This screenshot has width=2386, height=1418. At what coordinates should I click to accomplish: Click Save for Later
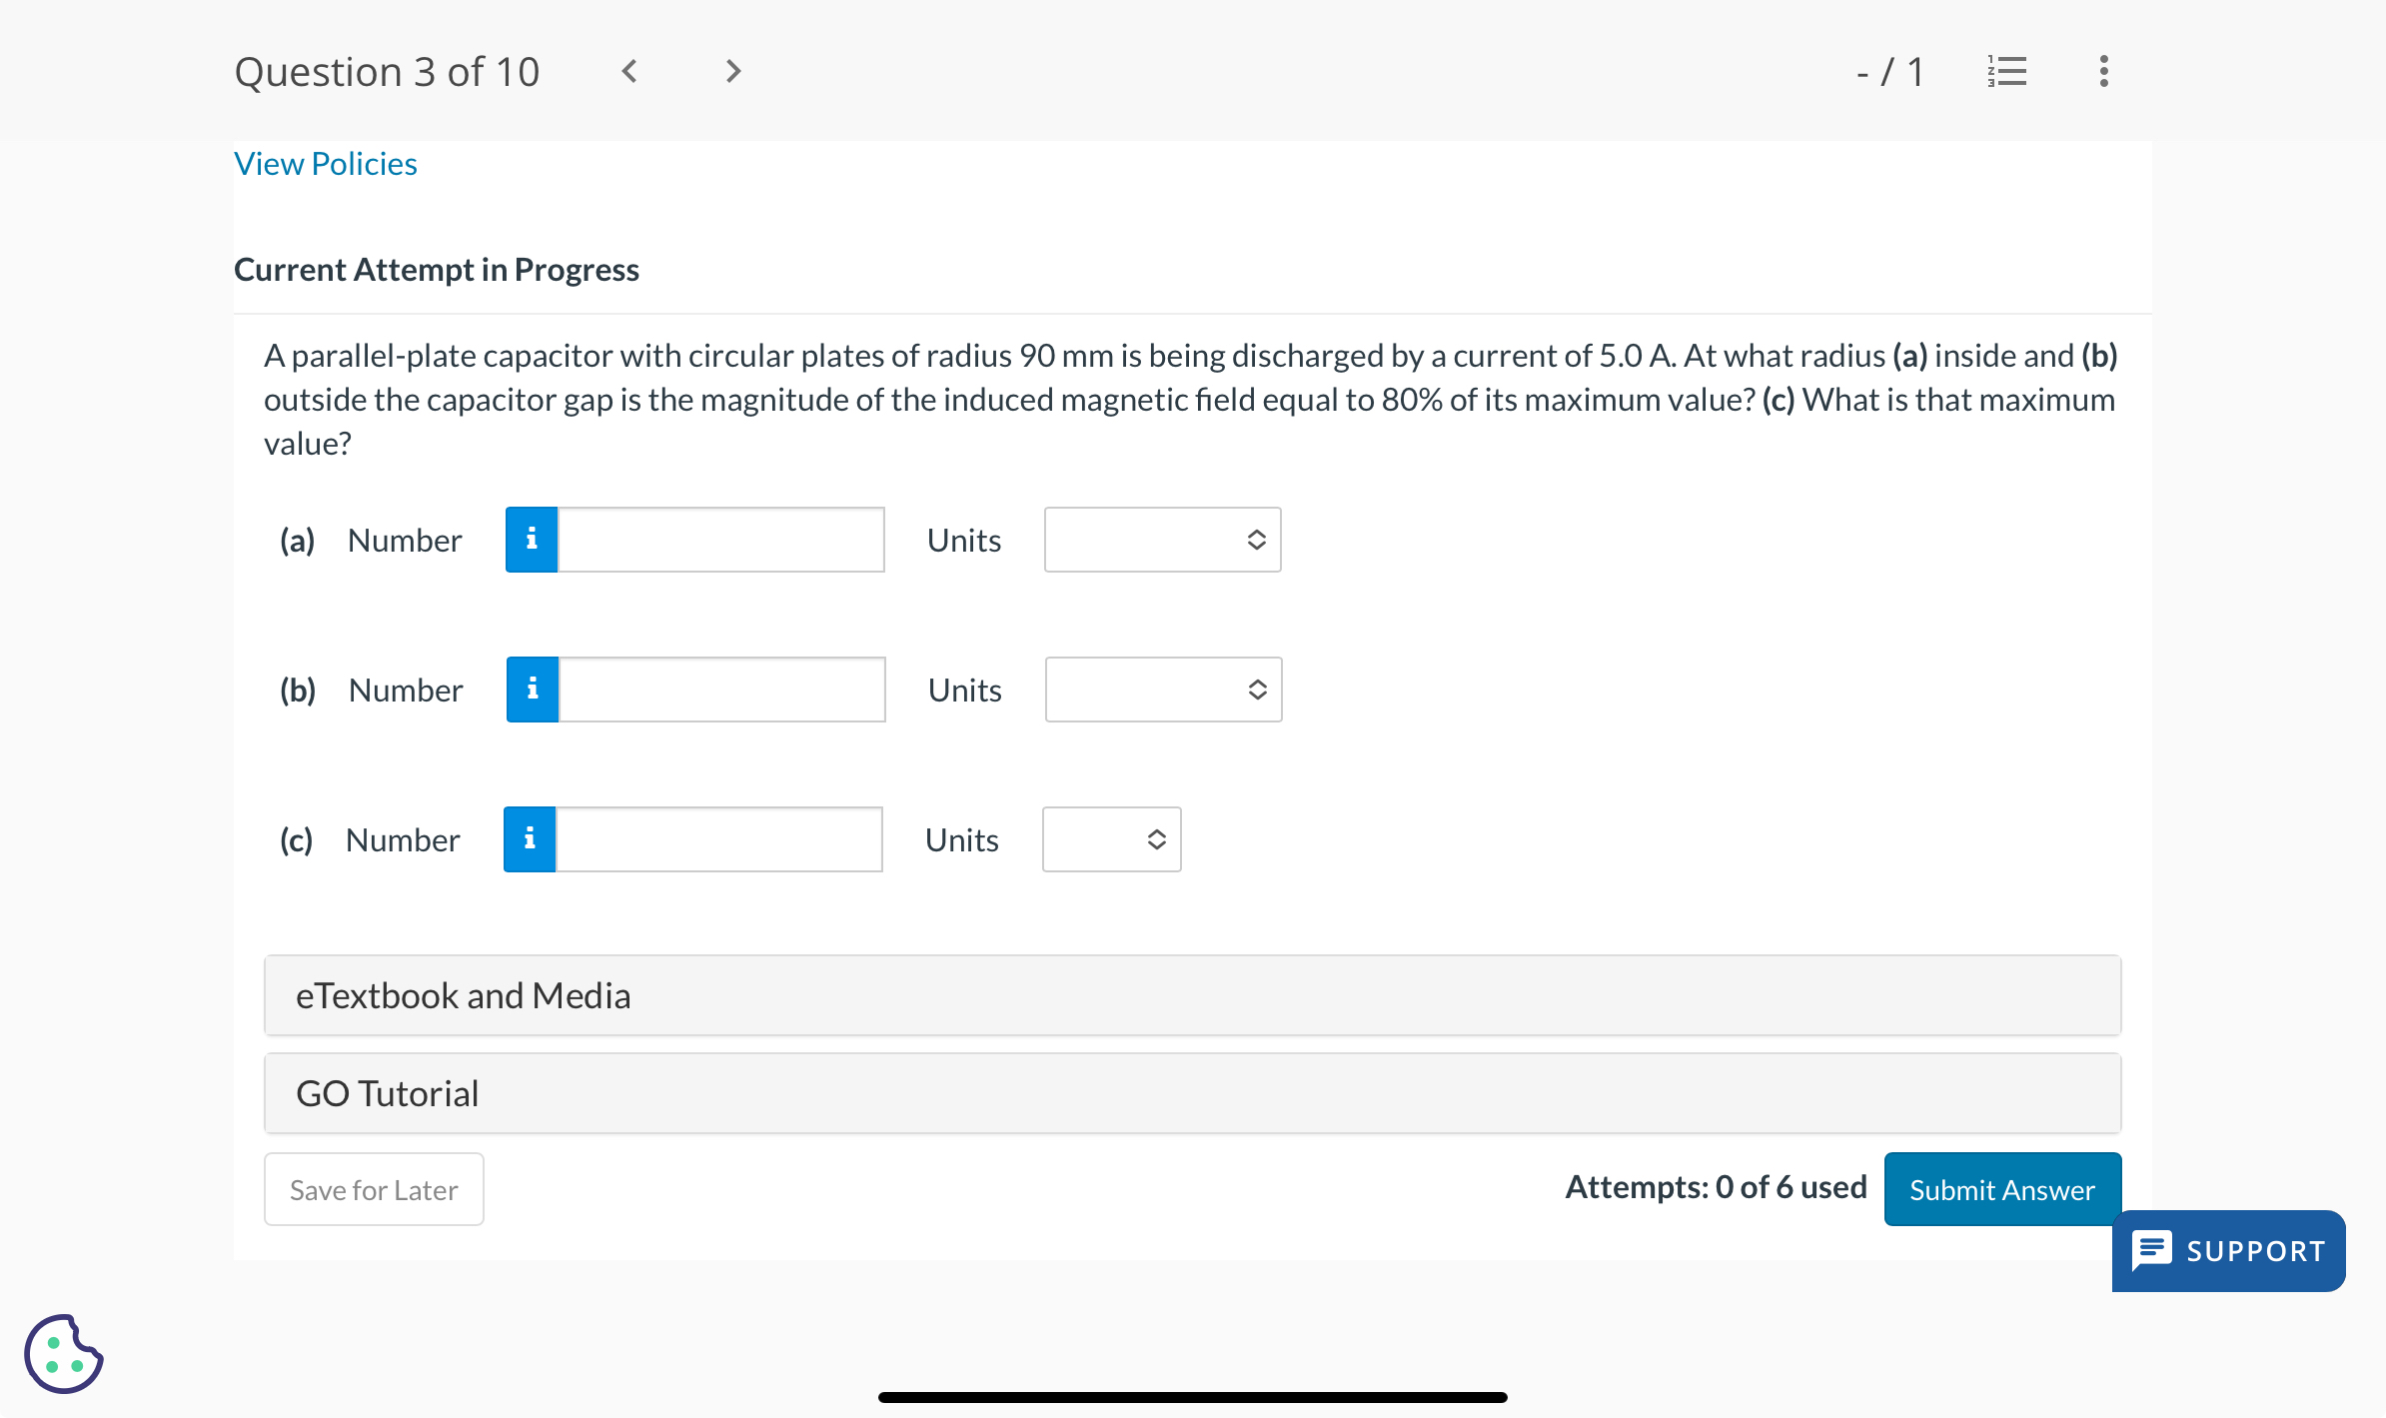pos(374,1189)
